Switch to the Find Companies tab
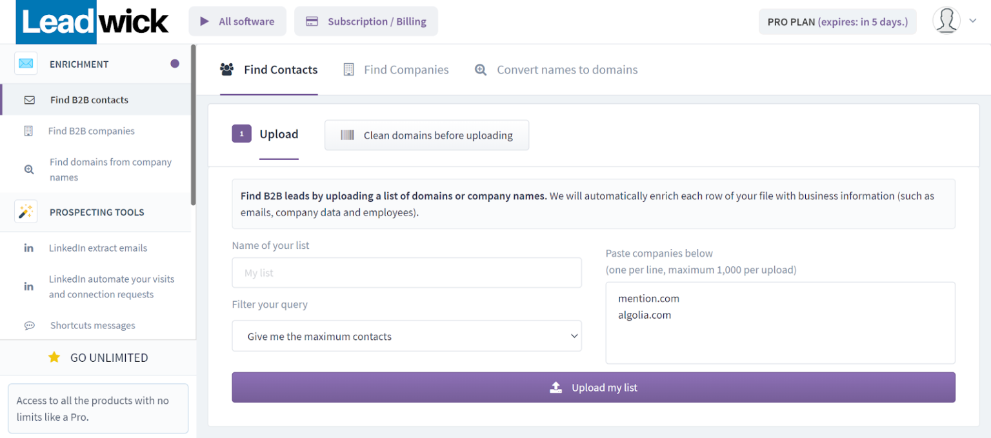The height and width of the screenshot is (438, 991). (x=395, y=70)
